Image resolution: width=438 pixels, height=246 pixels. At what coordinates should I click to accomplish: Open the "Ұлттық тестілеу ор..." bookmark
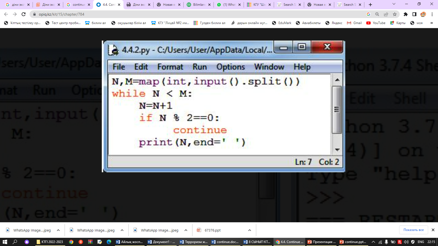[x=22, y=23]
